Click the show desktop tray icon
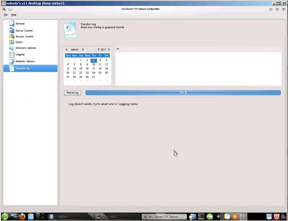This screenshot has height=221, width=288. 192,217
